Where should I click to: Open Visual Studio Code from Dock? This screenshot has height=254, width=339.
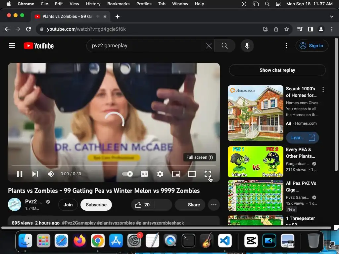pos(225,240)
